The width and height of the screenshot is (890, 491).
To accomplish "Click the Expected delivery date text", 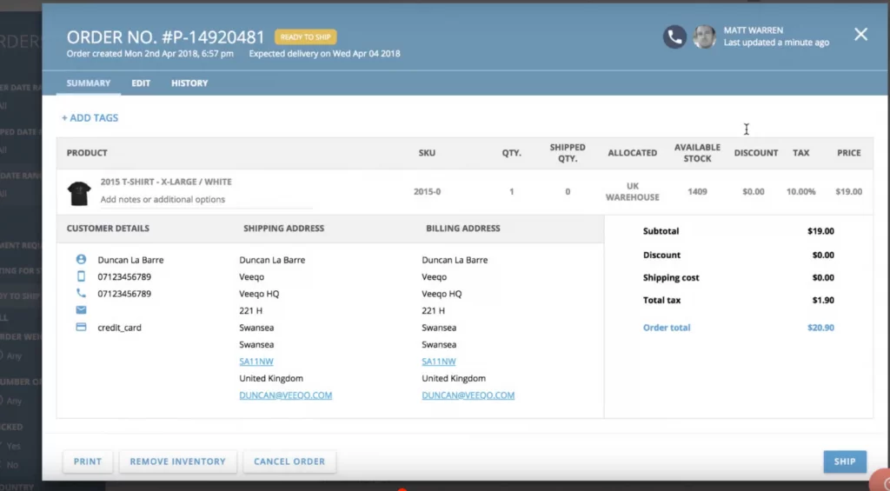I will 324,53.
